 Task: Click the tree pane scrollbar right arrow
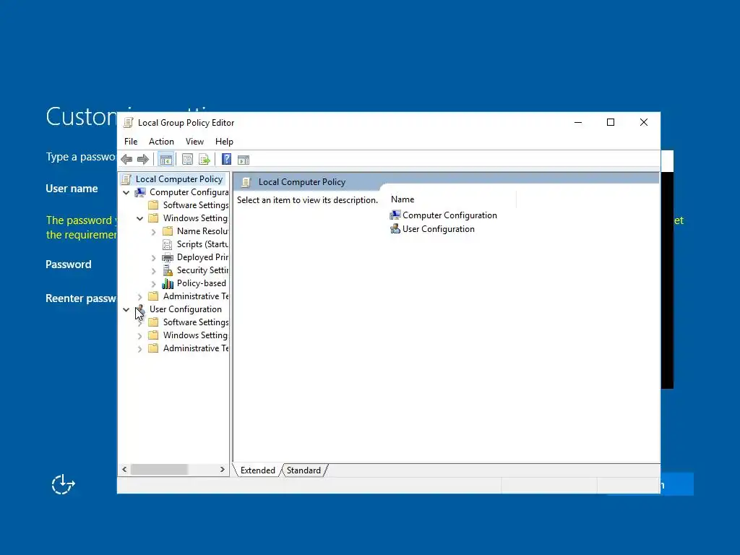[x=223, y=470]
